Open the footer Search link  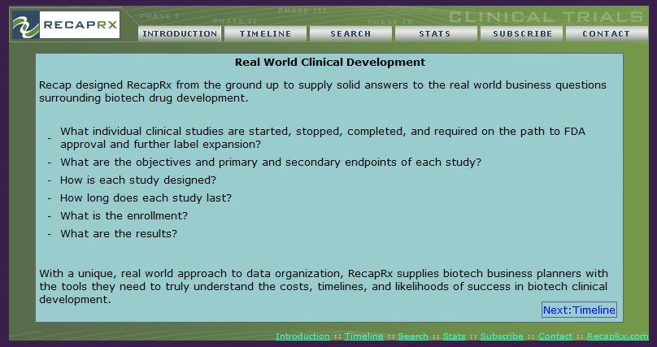[413, 336]
